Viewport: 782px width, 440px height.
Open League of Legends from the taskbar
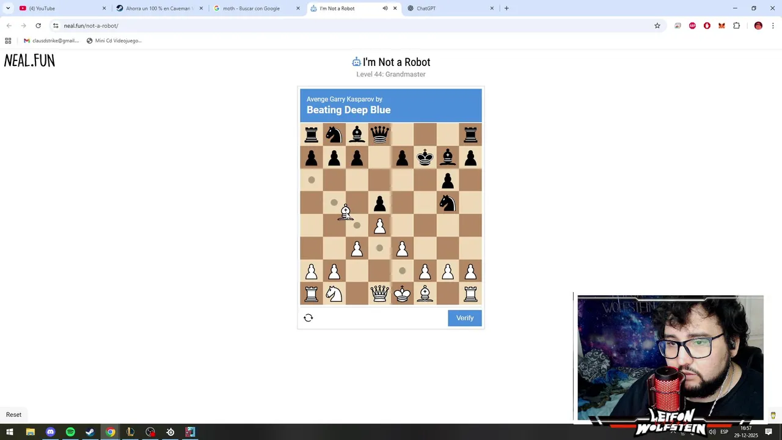click(130, 432)
